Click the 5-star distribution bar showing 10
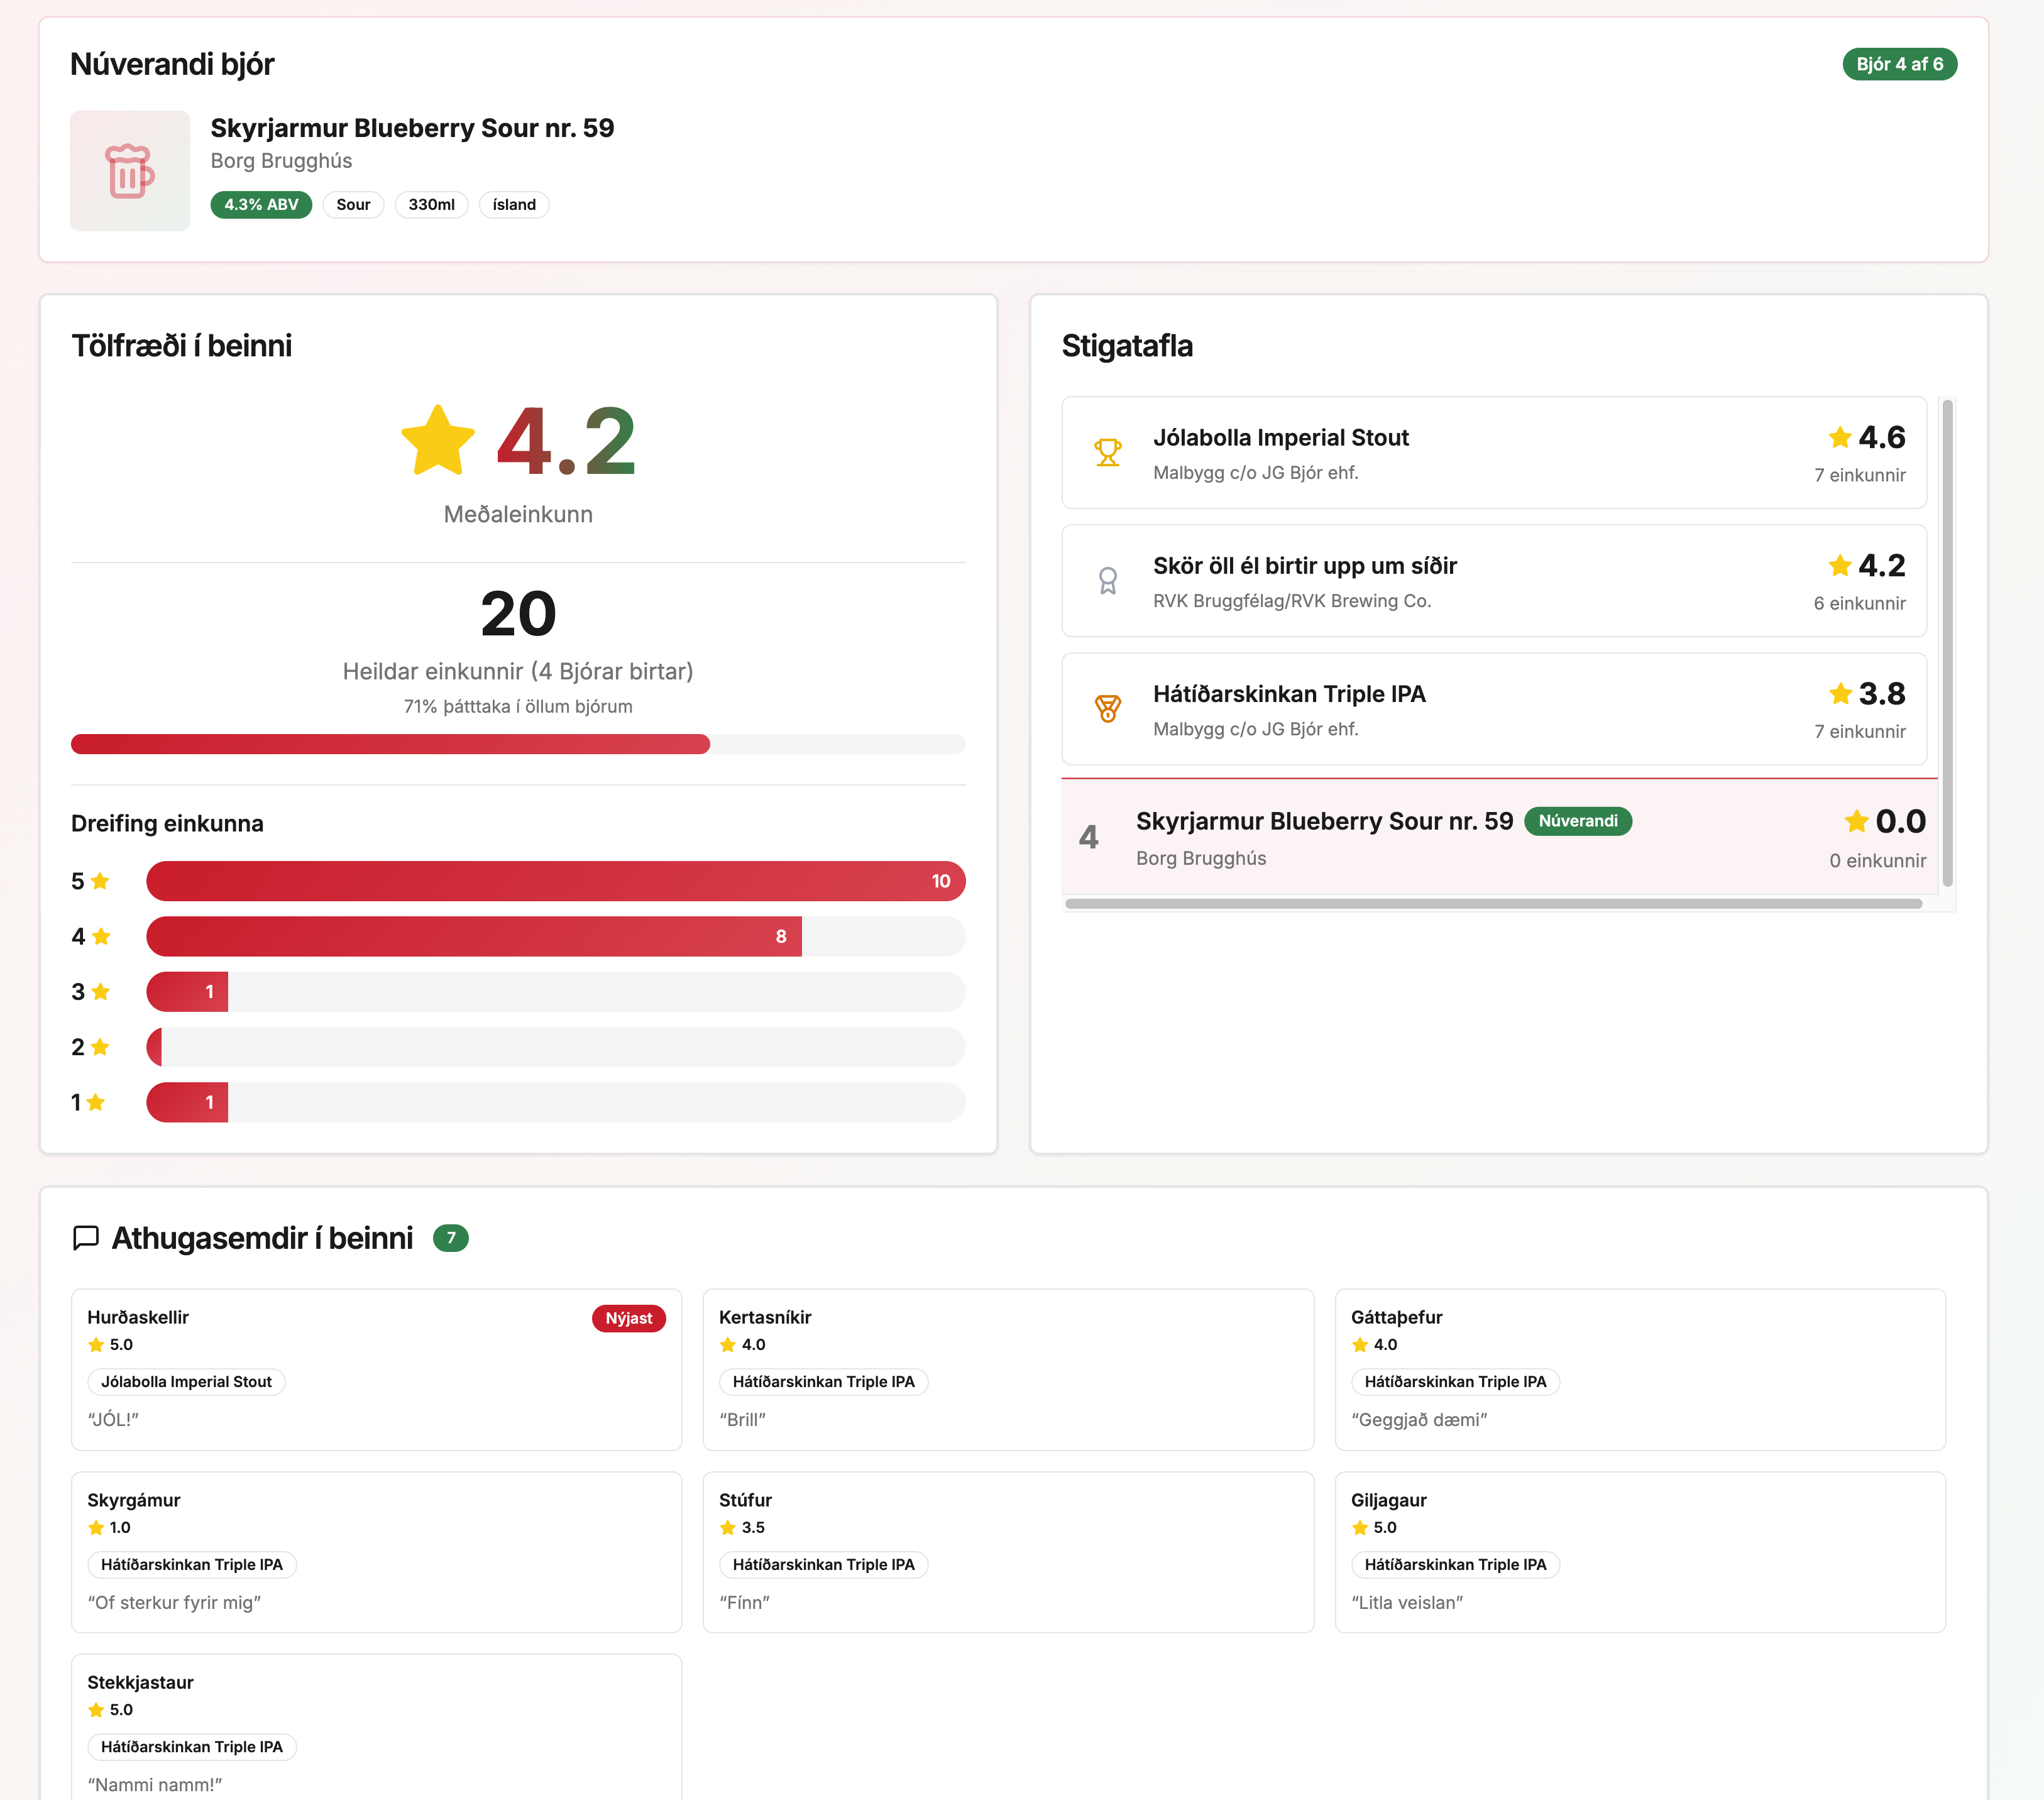The height and width of the screenshot is (1800, 2044). coord(555,881)
